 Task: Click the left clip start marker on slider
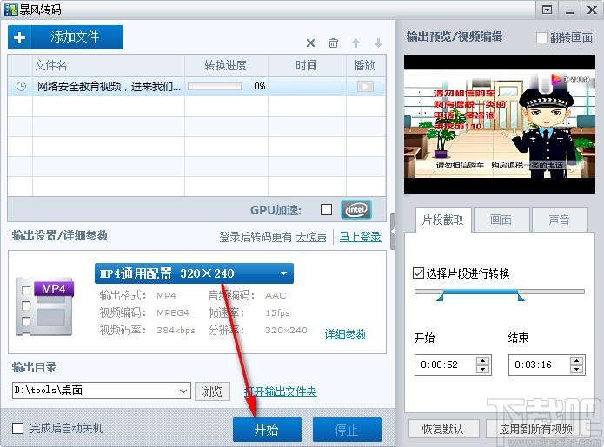click(x=441, y=298)
